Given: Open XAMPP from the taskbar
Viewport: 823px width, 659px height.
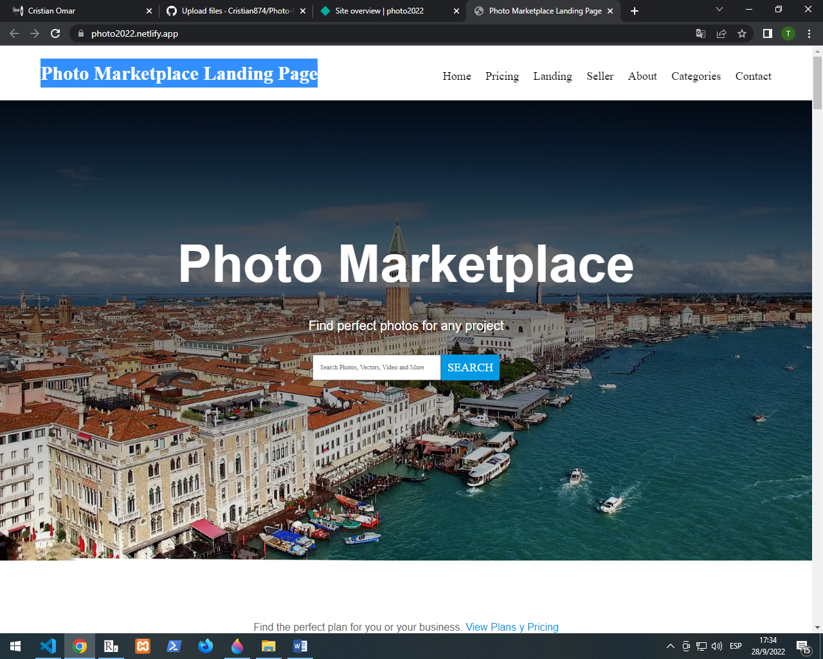Looking at the screenshot, I should click(x=143, y=646).
